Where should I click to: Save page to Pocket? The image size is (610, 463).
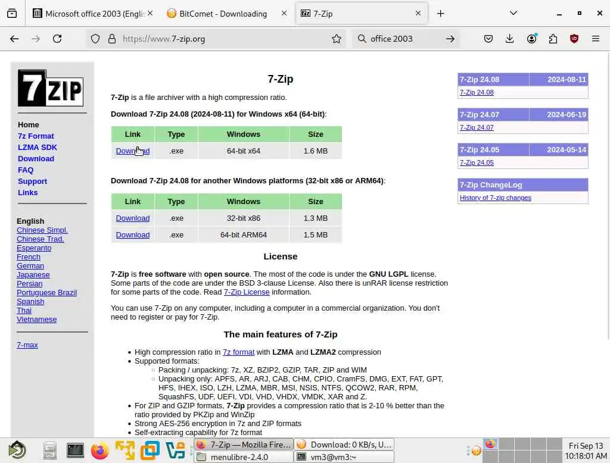[x=488, y=39]
